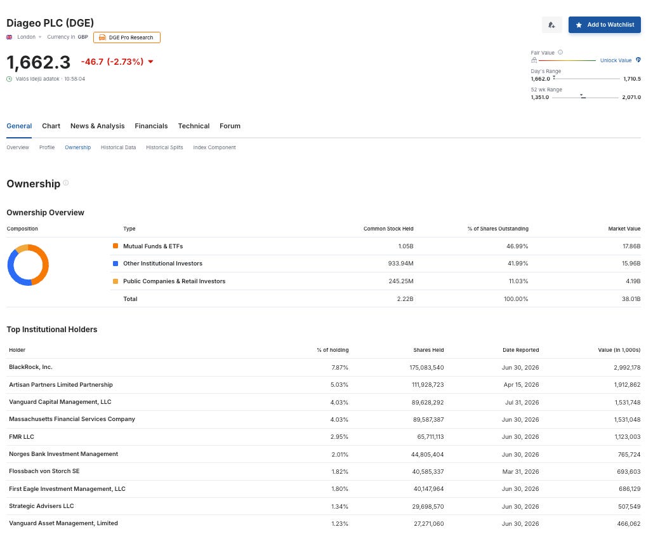Click the Mutual Funds & ETFs orange swatch
The height and width of the screenshot is (536, 646).
coord(115,246)
